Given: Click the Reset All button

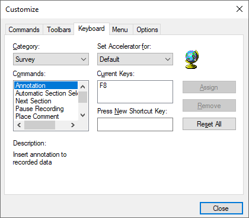Looking at the screenshot, I should [209, 124].
